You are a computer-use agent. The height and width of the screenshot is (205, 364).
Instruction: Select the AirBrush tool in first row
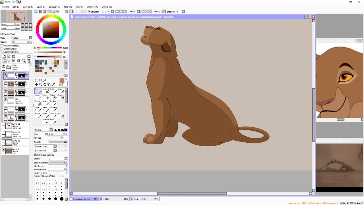tap(46, 91)
